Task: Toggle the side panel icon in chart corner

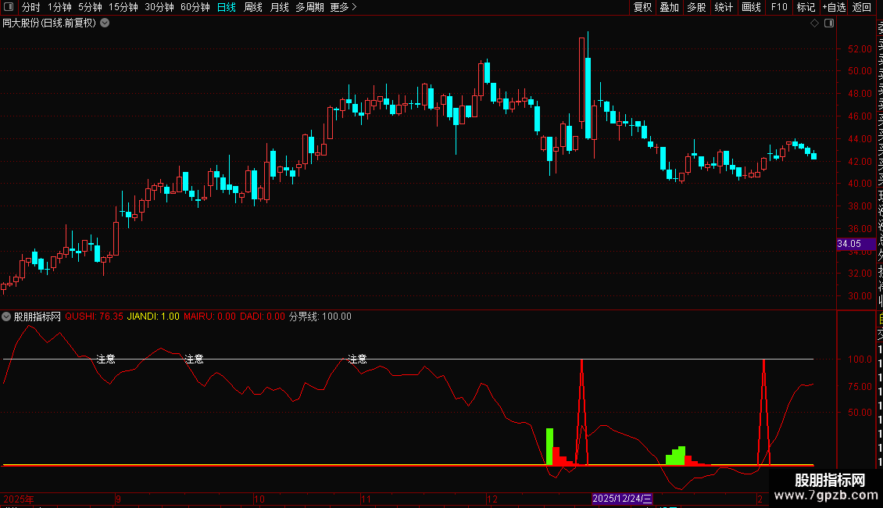Action: (829, 23)
